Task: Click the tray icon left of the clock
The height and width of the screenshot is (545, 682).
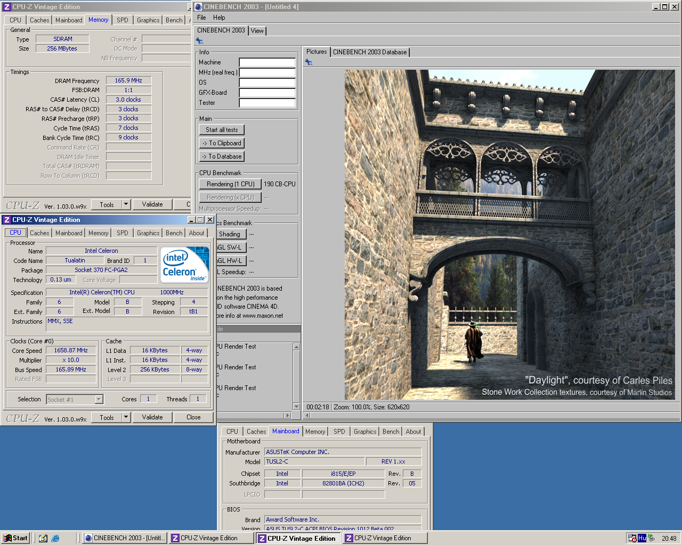Action: pyautogui.click(x=651, y=538)
